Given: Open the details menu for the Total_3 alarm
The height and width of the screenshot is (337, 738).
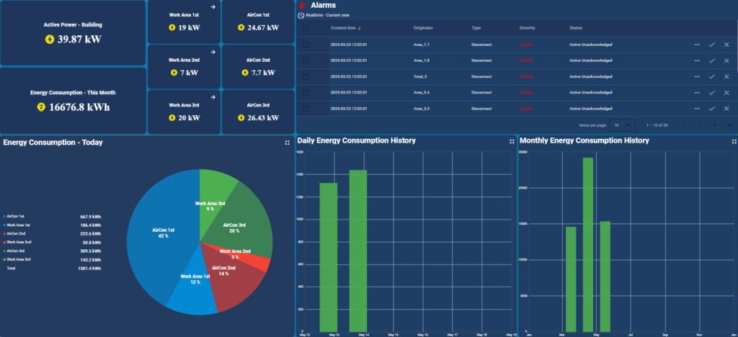Looking at the screenshot, I should (x=697, y=76).
